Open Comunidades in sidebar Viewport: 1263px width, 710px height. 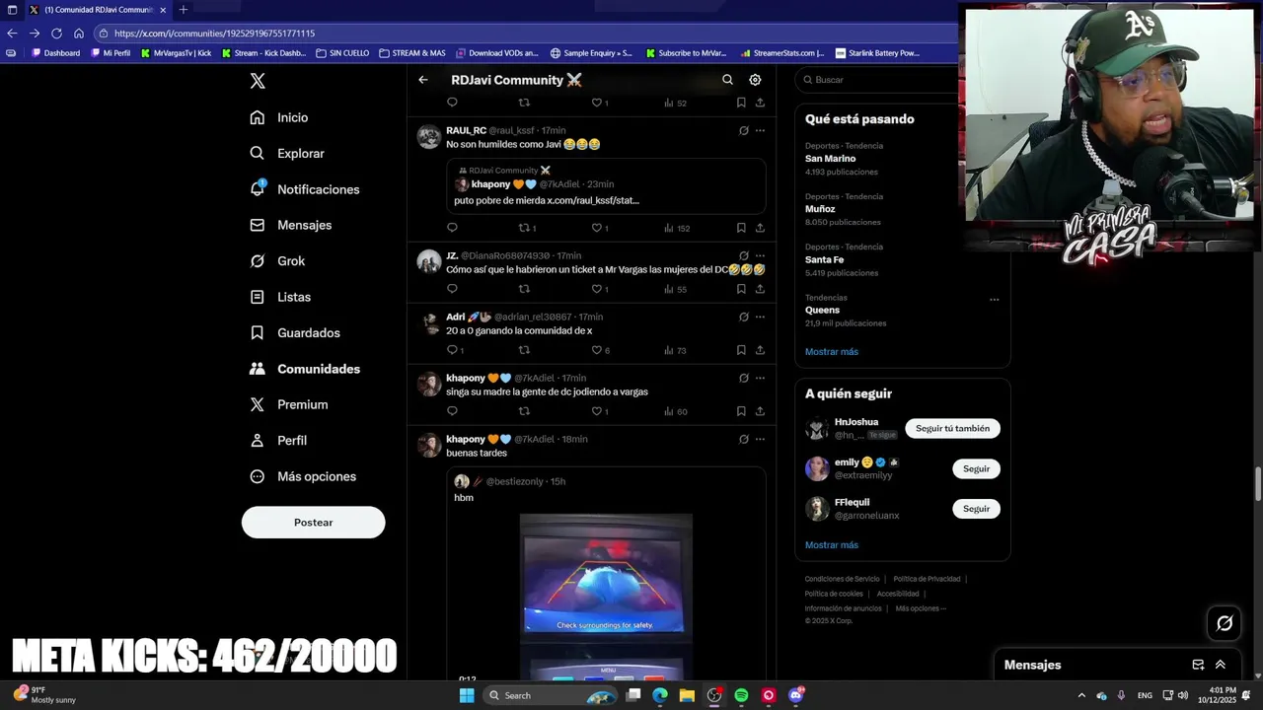click(x=305, y=369)
